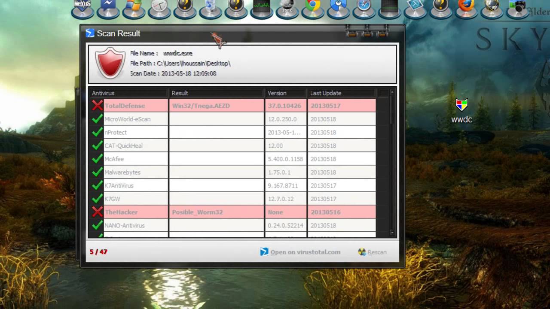The width and height of the screenshot is (550, 309).
Task: Click the wwdc.exe file name text
Action: point(178,53)
